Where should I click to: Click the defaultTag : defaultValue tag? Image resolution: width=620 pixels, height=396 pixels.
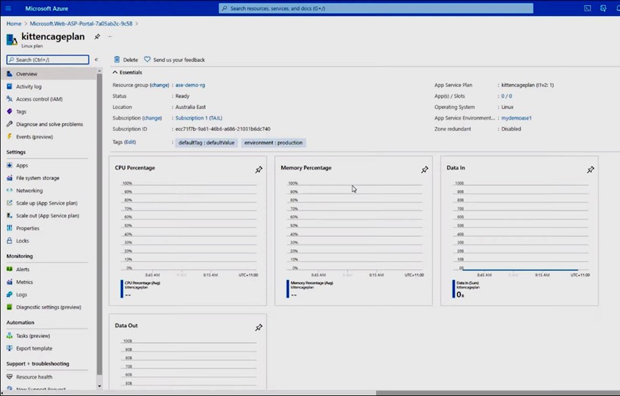[206, 143]
